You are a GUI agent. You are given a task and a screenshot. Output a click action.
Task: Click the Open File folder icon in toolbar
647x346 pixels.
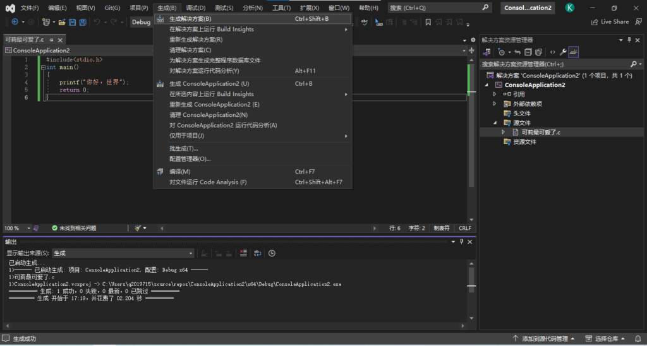[x=63, y=22]
